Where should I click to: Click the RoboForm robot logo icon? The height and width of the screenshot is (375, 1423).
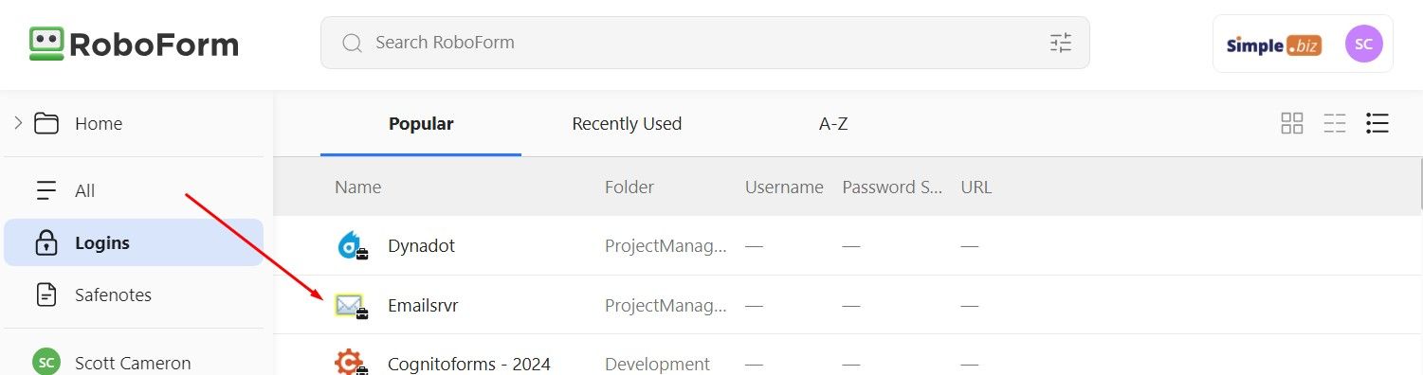click(x=46, y=44)
